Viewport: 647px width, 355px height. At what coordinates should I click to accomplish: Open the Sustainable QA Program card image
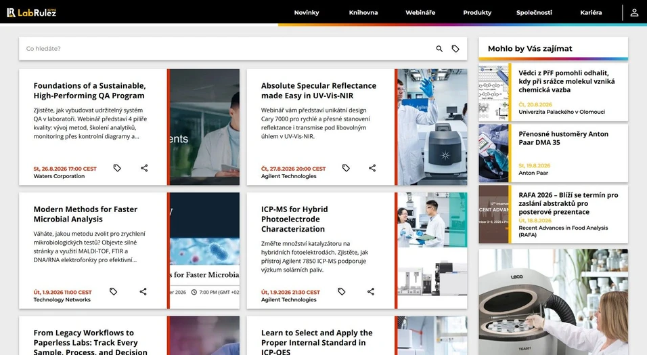[x=204, y=127]
